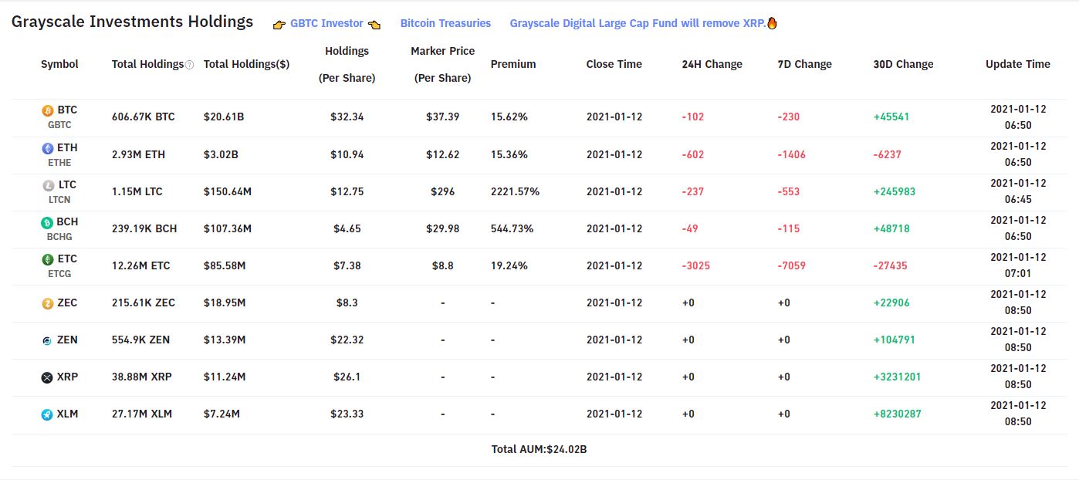Click the $150.64M total holdings value

[x=228, y=191]
